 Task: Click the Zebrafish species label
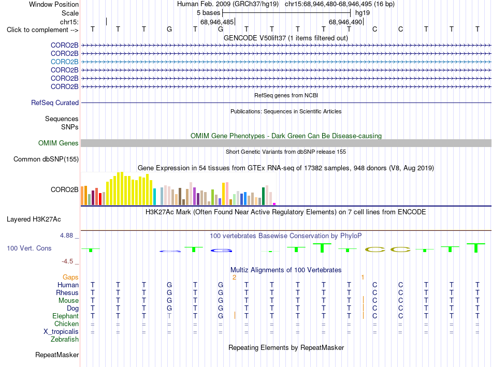point(65,340)
